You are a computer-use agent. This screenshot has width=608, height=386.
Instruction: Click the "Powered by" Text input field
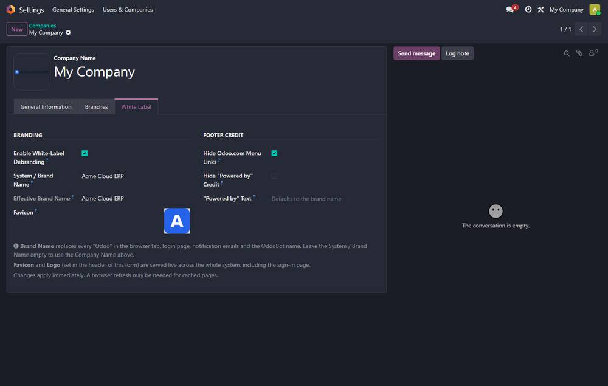coord(325,199)
